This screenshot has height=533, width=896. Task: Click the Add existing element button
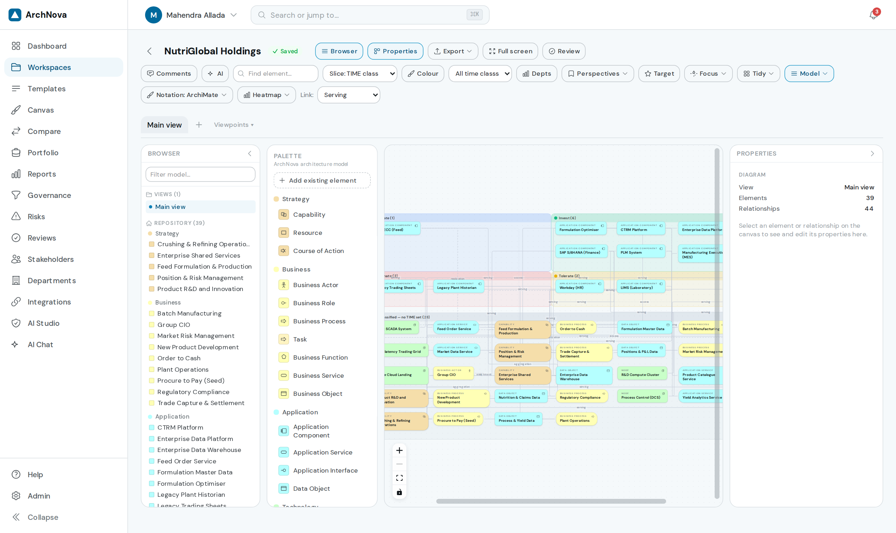click(x=322, y=180)
